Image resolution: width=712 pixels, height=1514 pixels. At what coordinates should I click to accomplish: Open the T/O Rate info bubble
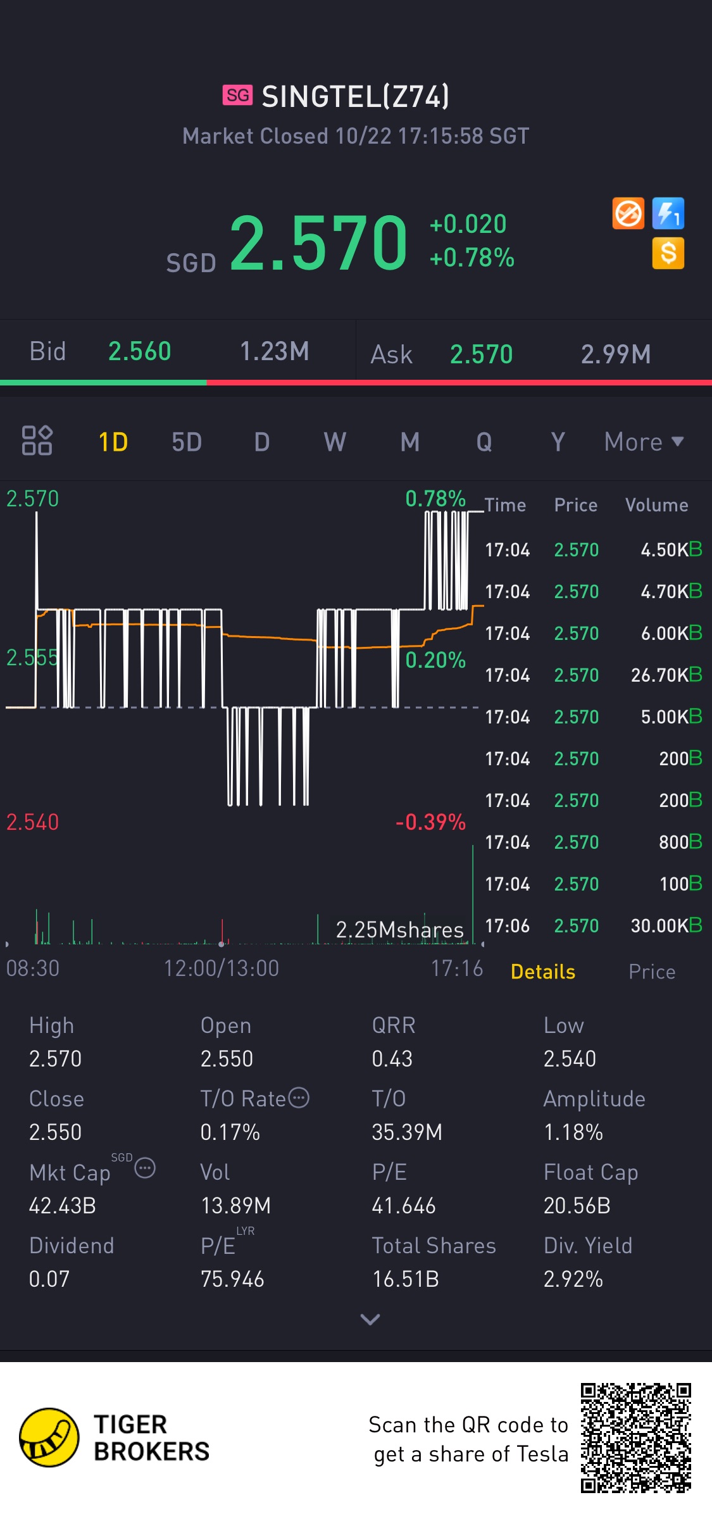299,1098
